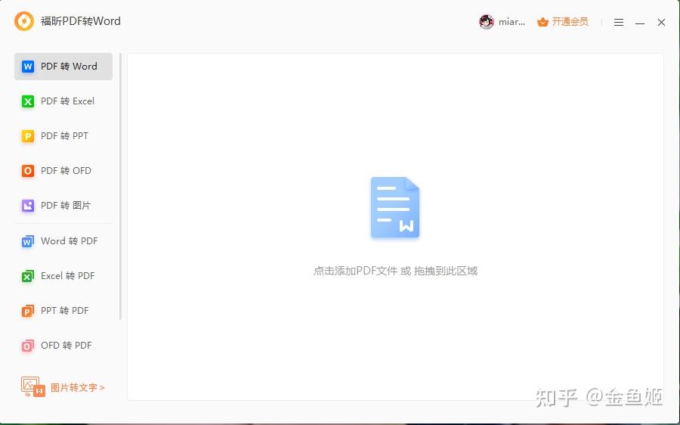Viewport: 680px width, 425px height.
Task: Open the hamburger menu icon
Action: 619,22
